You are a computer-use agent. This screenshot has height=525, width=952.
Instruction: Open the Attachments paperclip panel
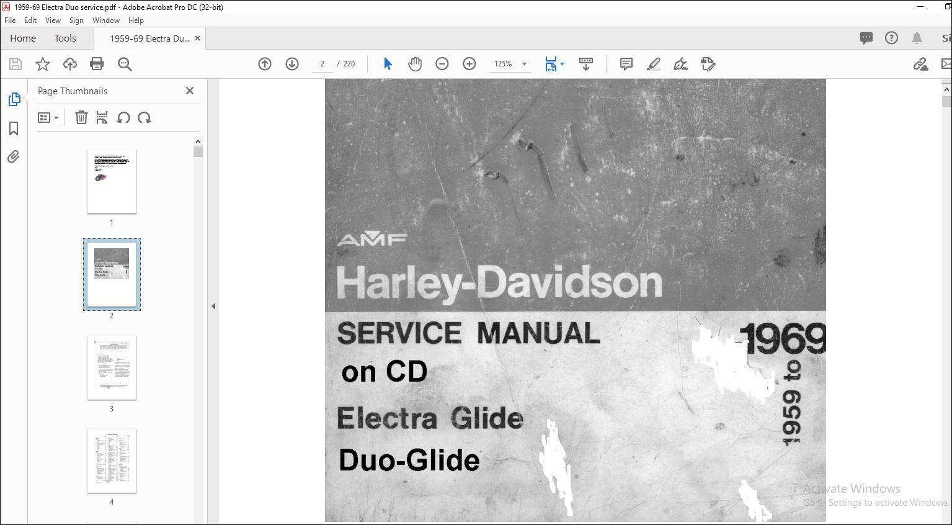(x=14, y=157)
